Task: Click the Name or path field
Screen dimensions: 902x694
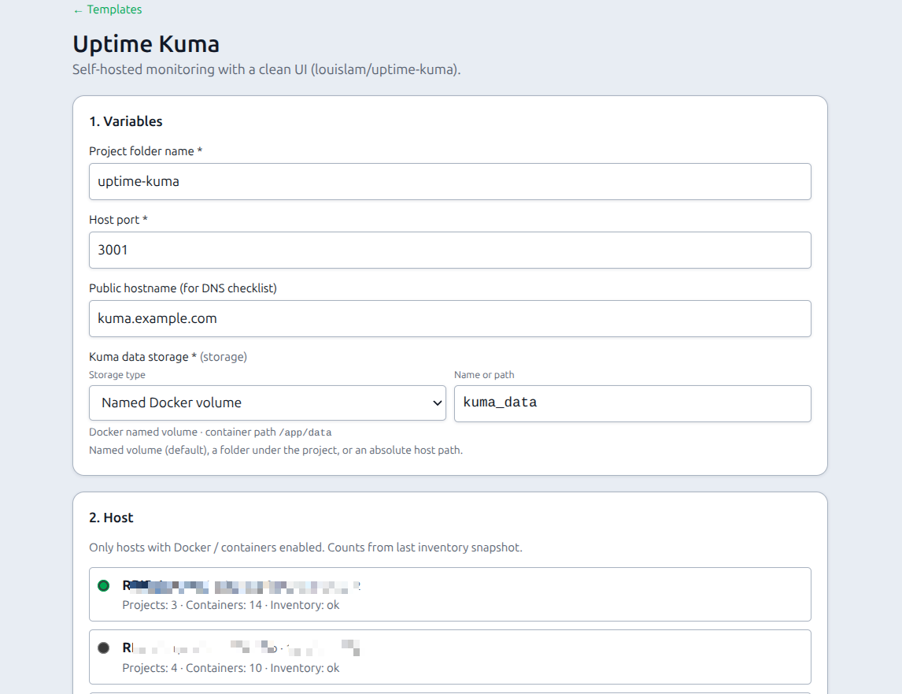Action: (x=632, y=404)
